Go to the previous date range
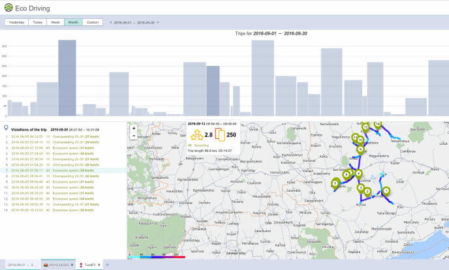449x270 pixels. click(x=110, y=22)
